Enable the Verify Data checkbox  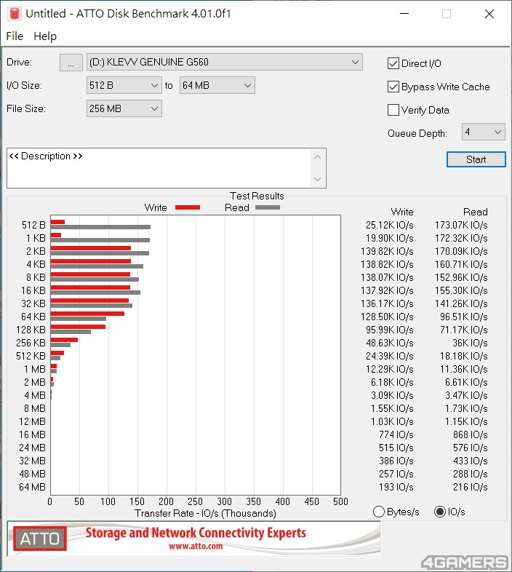pos(393,110)
